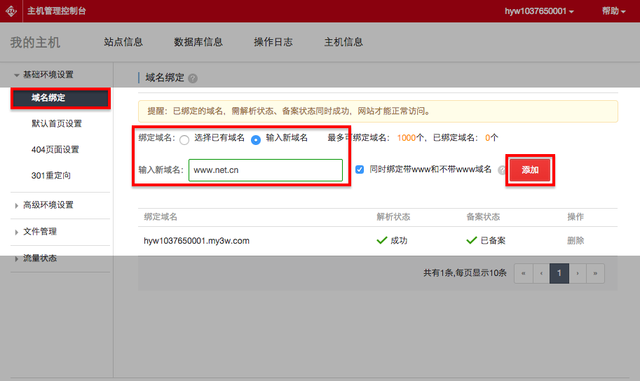The image size is (640, 381).
Task: Open the 操作日志 tab
Action: click(x=273, y=42)
